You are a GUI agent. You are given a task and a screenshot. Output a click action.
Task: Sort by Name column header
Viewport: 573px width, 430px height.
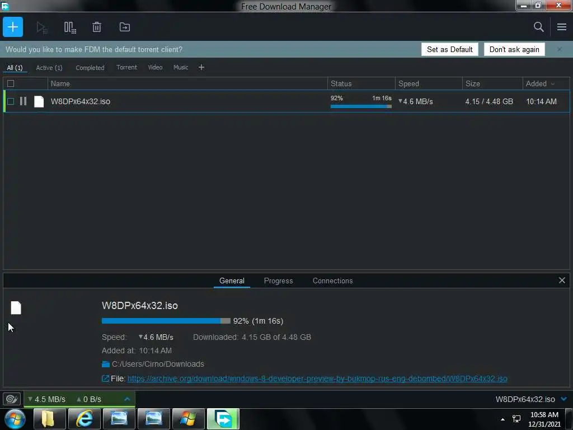(187, 83)
